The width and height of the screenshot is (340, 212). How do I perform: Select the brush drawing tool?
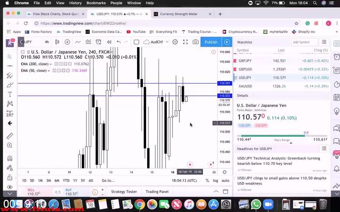pos(10,85)
